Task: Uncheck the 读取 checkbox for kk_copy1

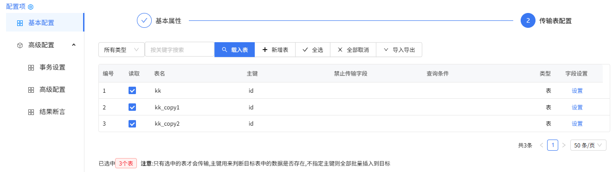Action: click(132, 107)
